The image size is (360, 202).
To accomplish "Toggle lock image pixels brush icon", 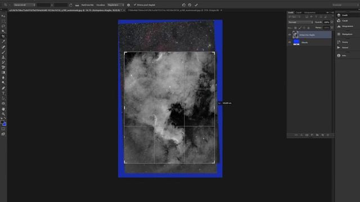I will (x=300, y=27).
